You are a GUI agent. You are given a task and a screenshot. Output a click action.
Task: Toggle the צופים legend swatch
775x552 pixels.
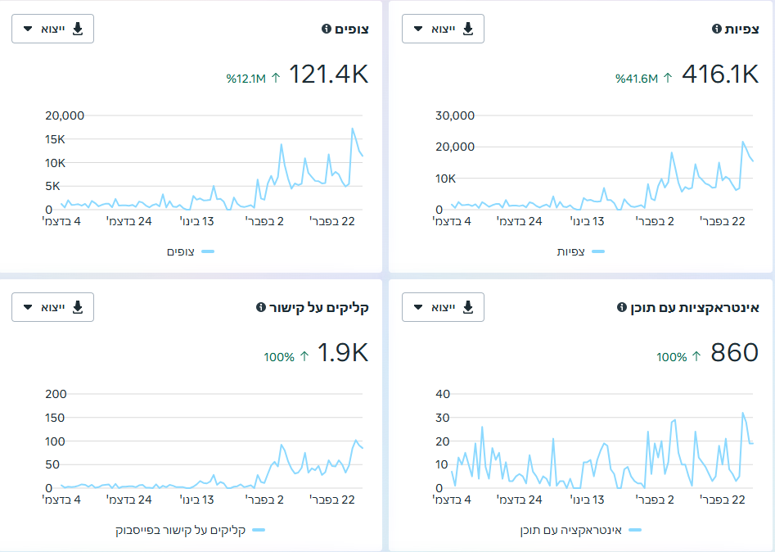coord(208,251)
